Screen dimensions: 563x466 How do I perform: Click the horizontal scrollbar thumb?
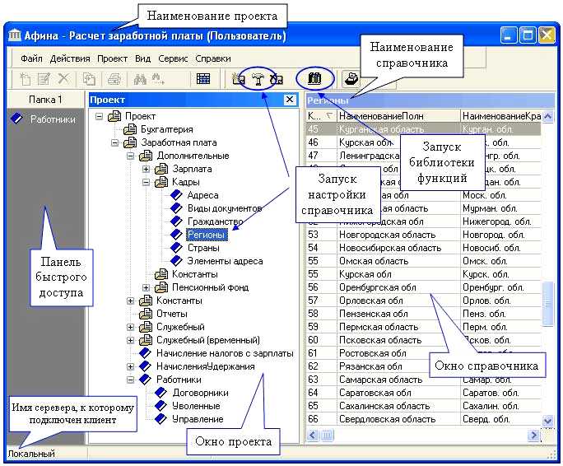click(x=327, y=436)
